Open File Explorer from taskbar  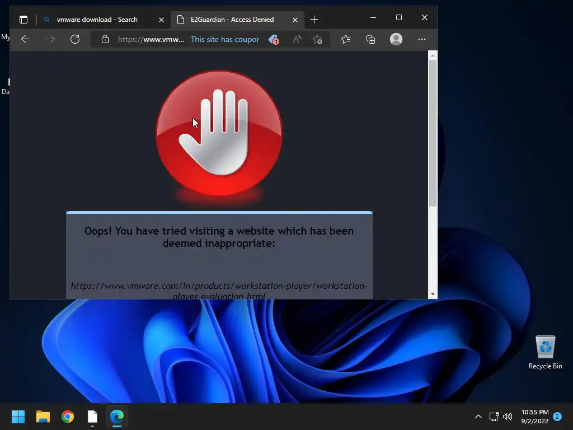click(x=43, y=417)
